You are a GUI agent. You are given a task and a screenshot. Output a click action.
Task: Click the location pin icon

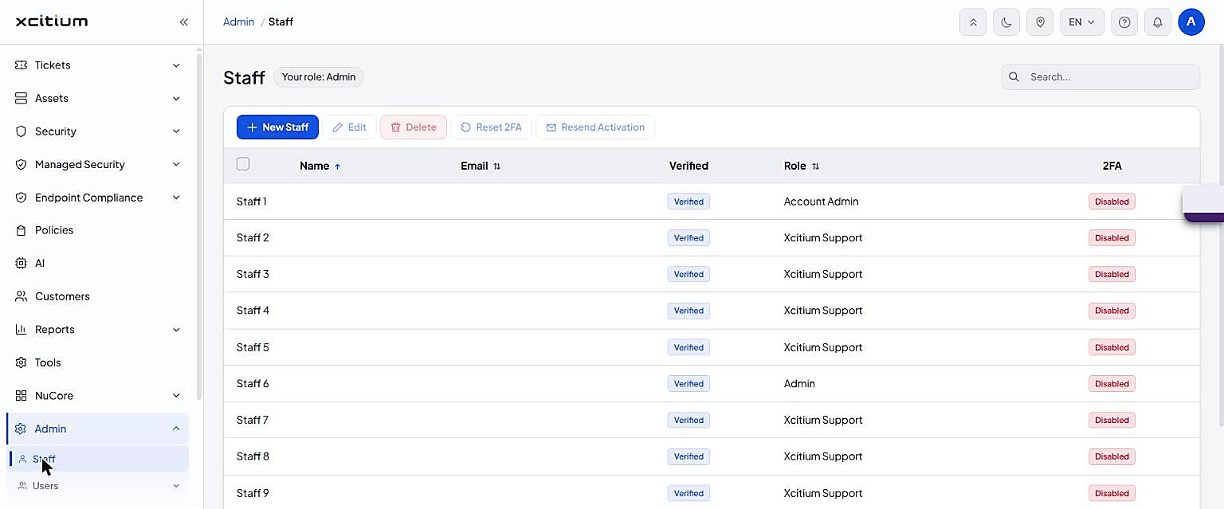1040,22
